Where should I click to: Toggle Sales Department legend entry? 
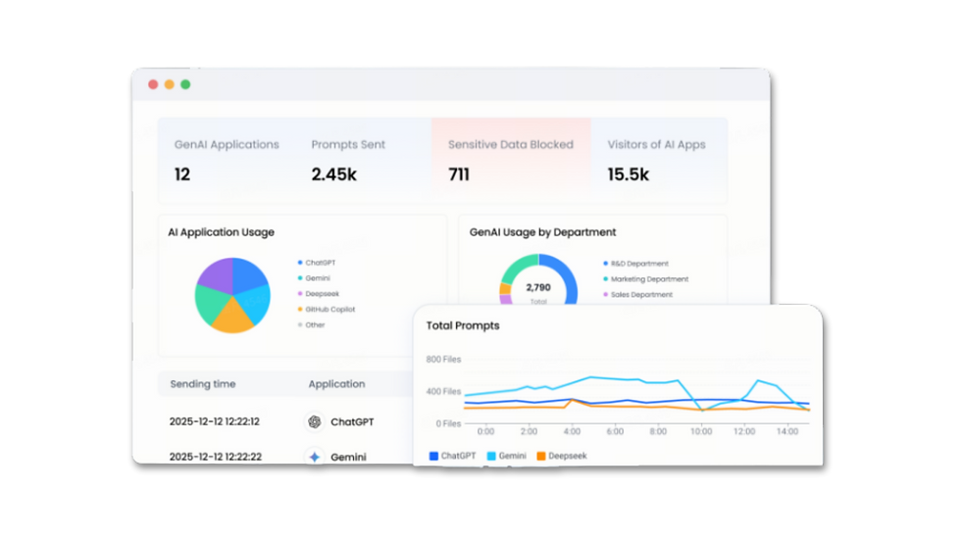tap(638, 294)
